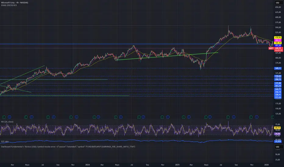The image size is (284, 167).
Task: Select the EMAS 200/50/6/3 indicator legend
Action: (9, 5)
